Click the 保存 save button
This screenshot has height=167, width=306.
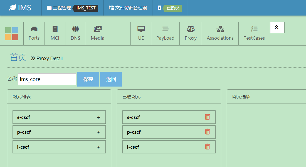pos(88,79)
